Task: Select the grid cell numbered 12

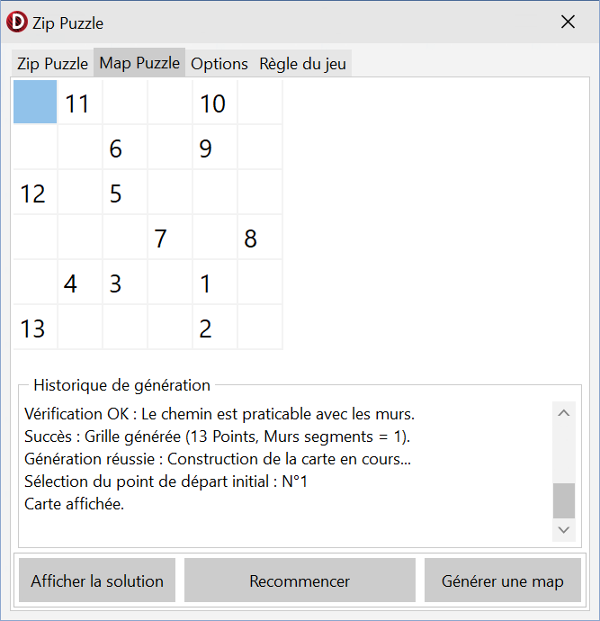Action: click(35, 193)
